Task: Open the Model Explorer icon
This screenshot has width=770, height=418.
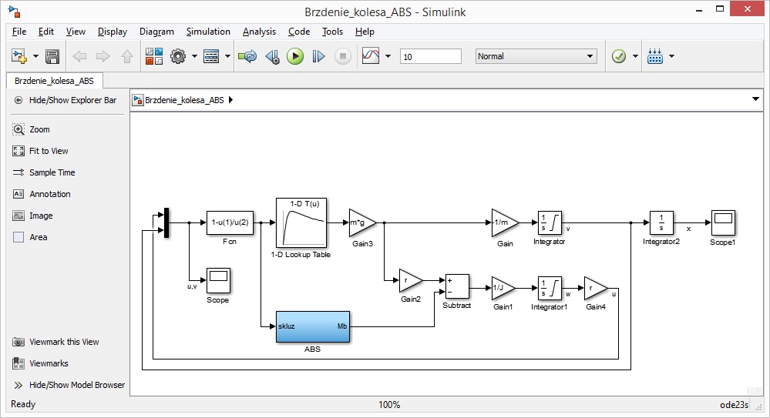Action: [x=211, y=56]
